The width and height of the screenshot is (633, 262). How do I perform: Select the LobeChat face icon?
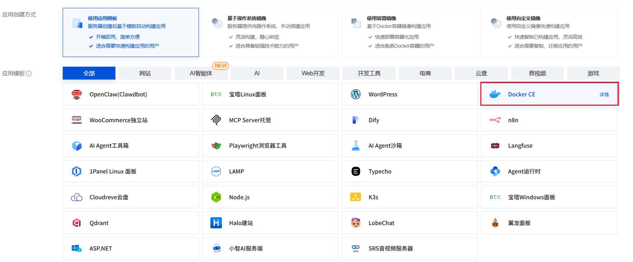coord(356,223)
